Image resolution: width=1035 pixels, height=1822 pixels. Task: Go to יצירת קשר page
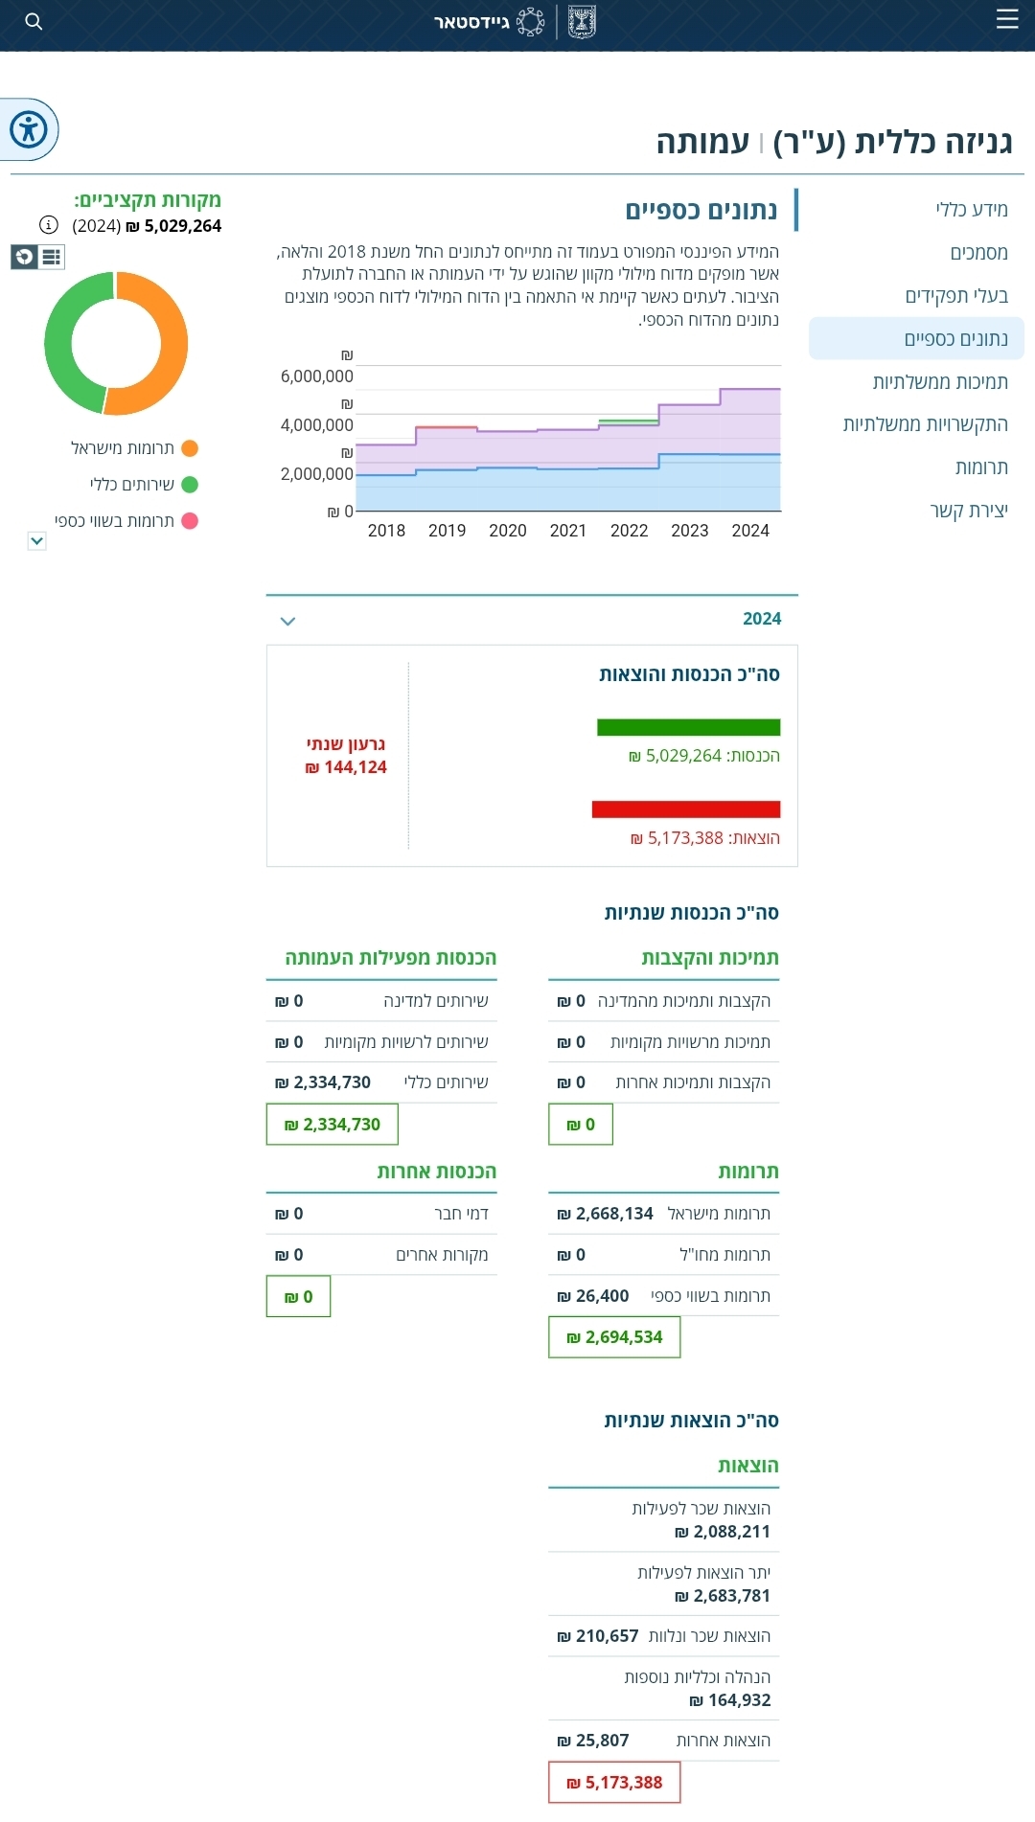(969, 511)
